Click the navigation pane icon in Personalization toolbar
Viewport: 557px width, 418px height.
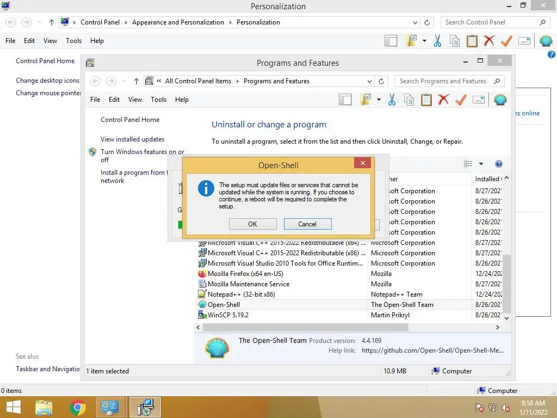pyautogui.click(x=391, y=41)
